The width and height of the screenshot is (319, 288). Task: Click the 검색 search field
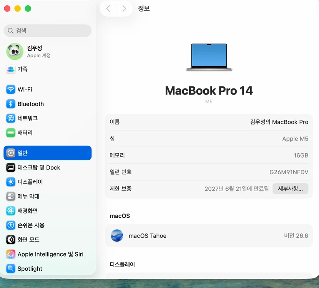pyautogui.click(x=48, y=31)
